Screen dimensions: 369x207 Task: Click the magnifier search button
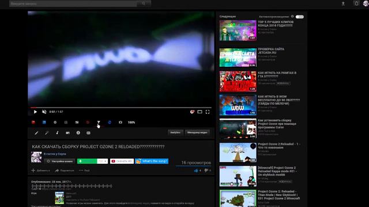point(144,3)
